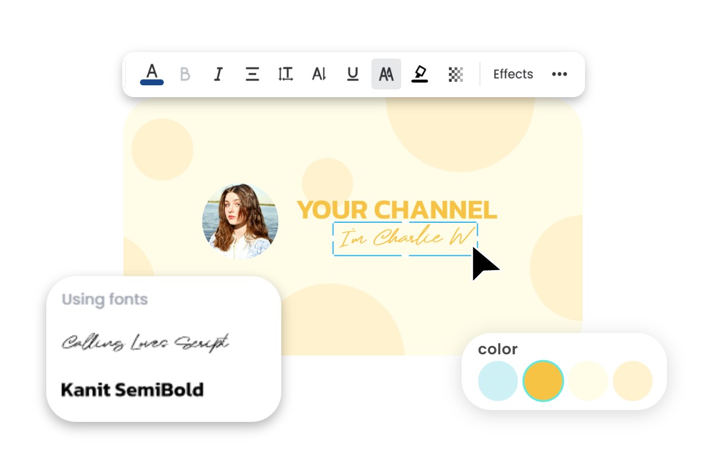This screenshot has height=474, width=712.
Task: Select the pale yellow swatch on the right
Action: pos(632,381)
